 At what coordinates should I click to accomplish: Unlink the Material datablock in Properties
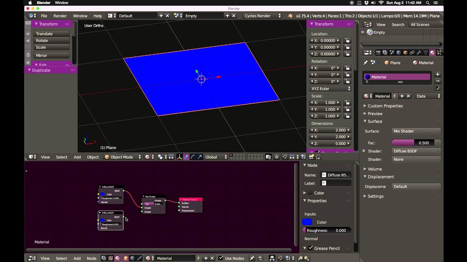(408, 96)
